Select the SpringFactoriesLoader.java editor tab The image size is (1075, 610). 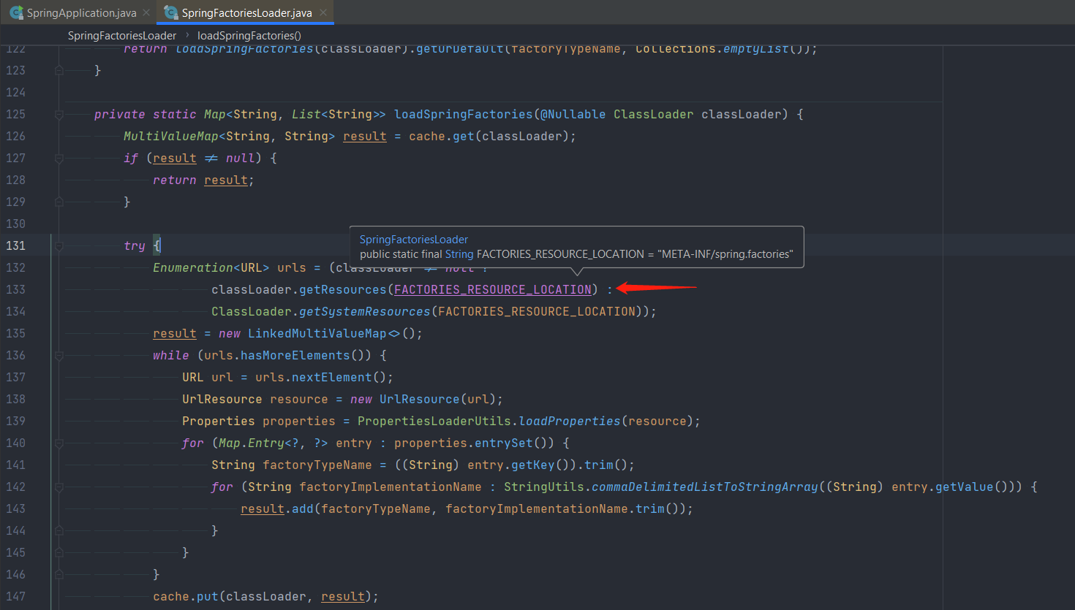click(x=246, y=12)
